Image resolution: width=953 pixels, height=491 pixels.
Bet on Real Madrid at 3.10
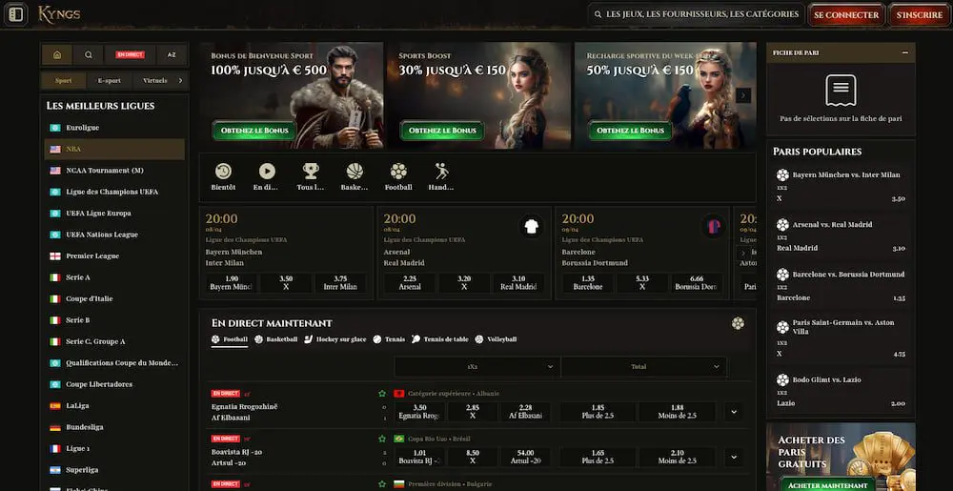coord(517,282)
